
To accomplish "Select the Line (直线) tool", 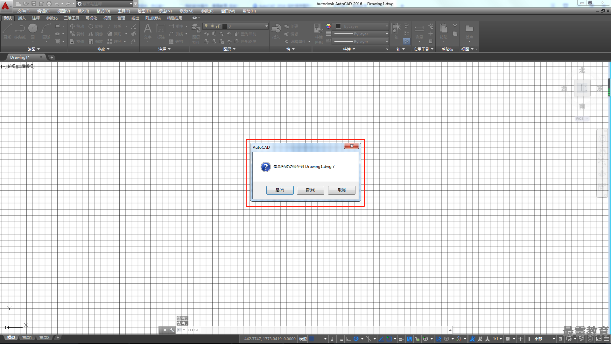I will click(x=7, y=31).
